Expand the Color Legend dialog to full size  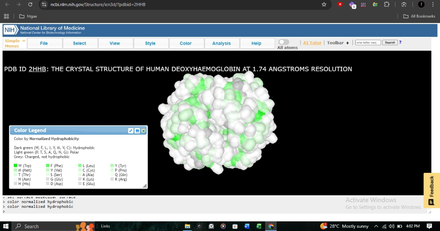(x=130, y=131)
